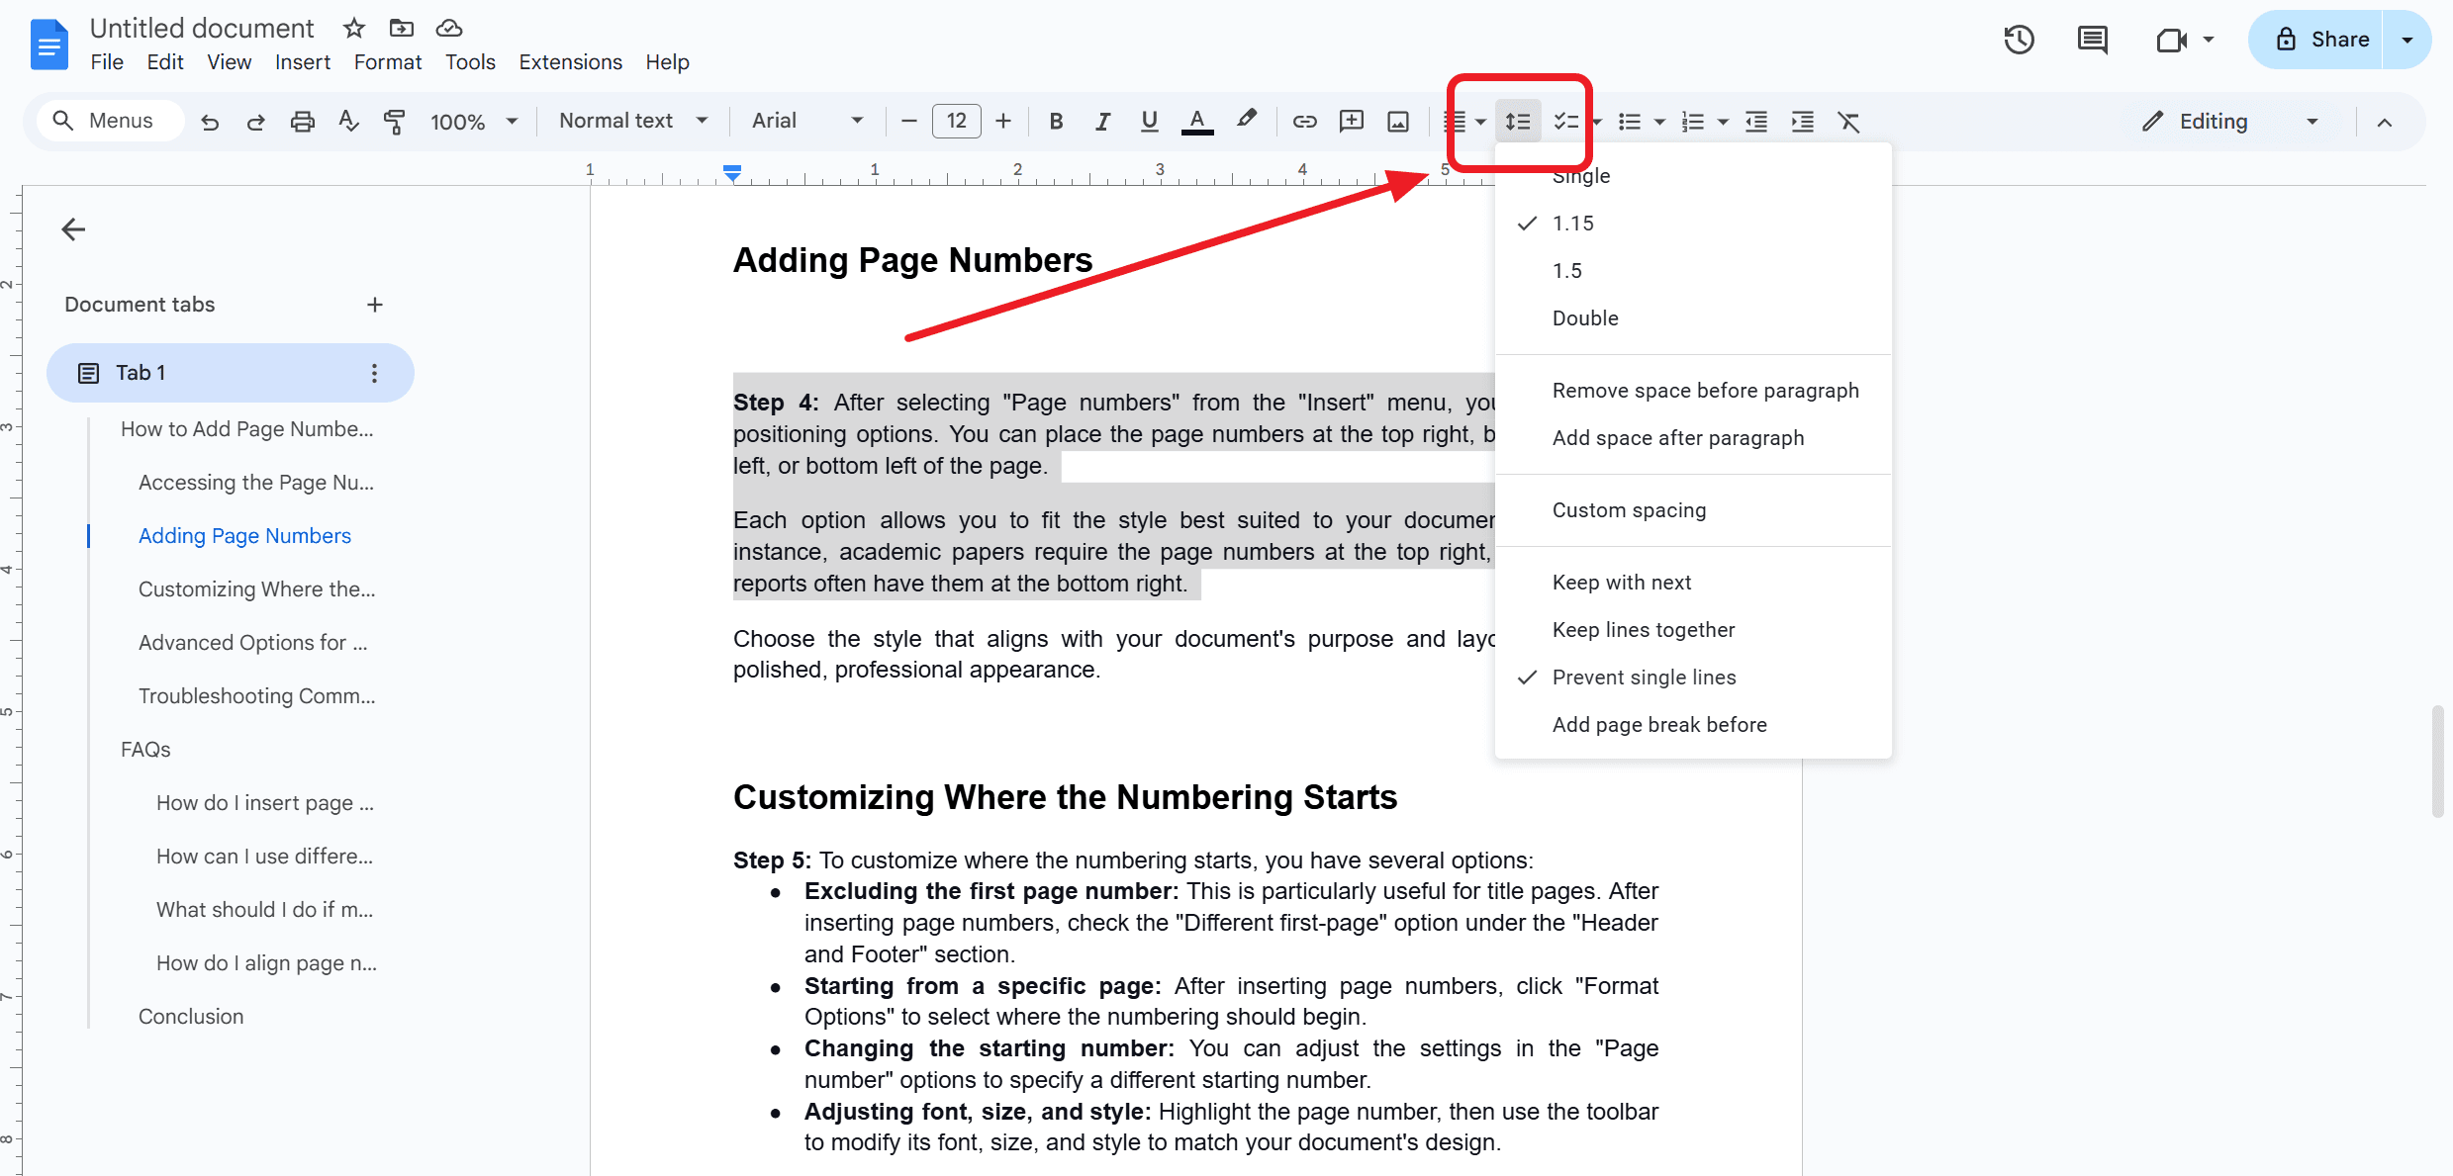Print the document

pos(303,121)
